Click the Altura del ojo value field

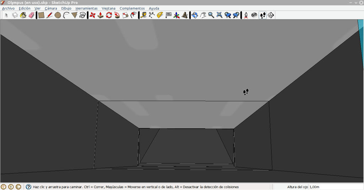pyautogui.click(x=336, y=187)
